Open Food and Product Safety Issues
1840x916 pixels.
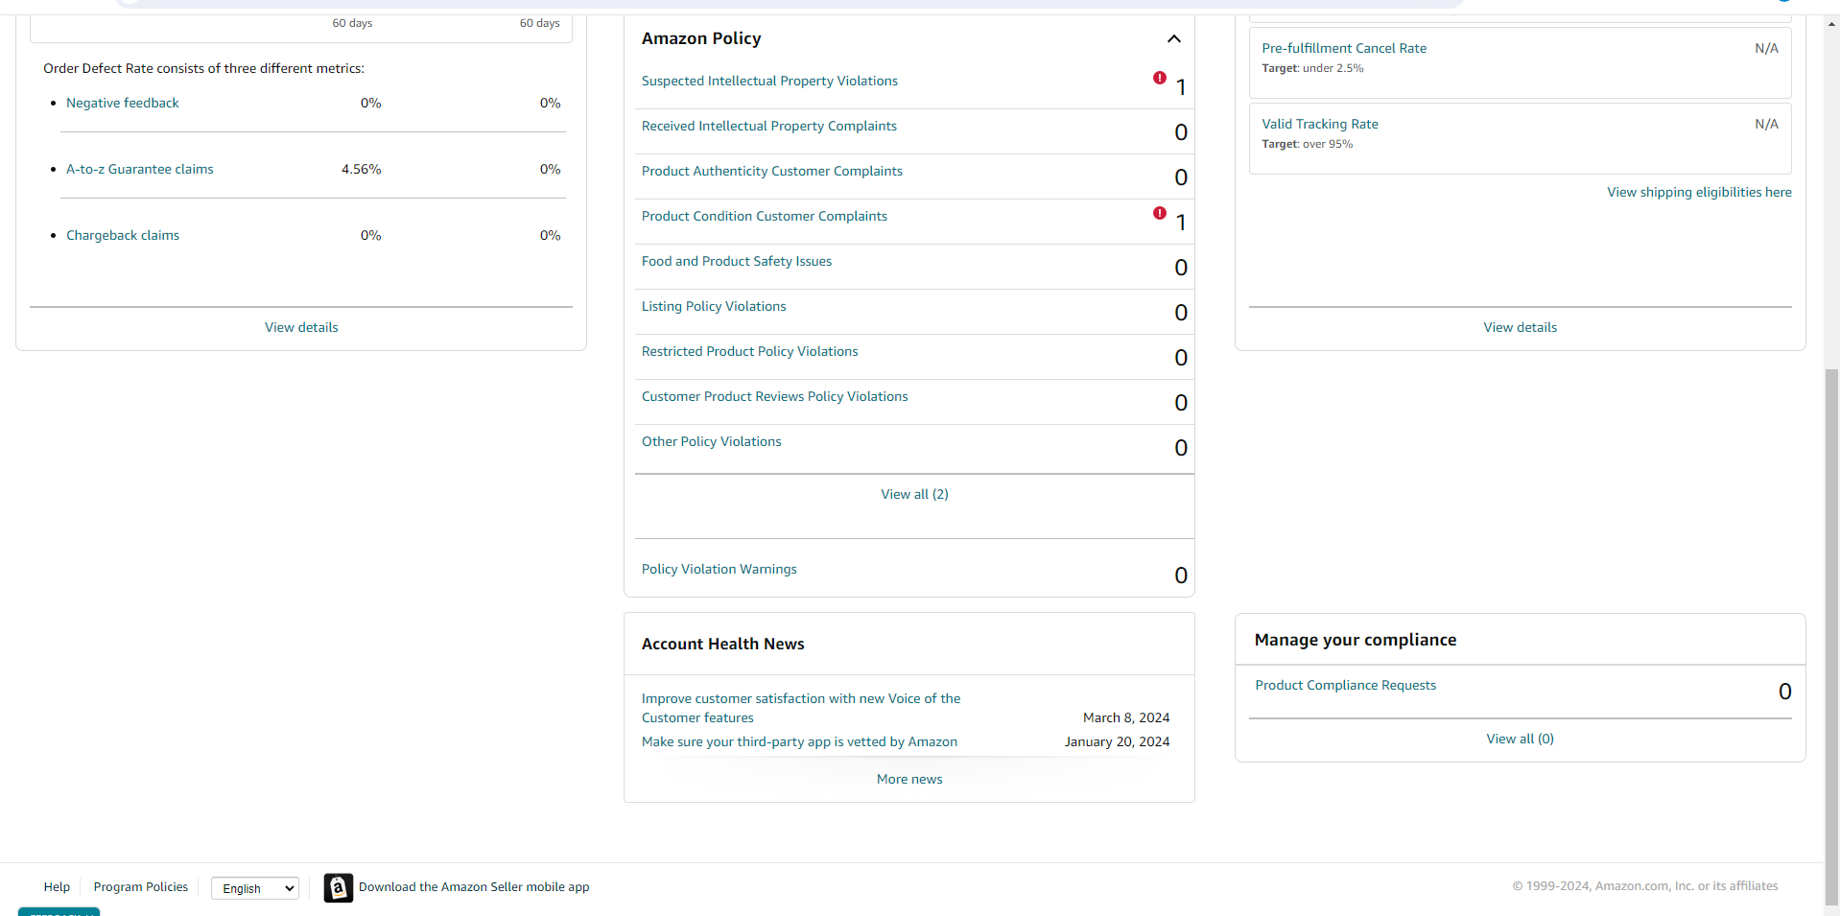click(x=736, y=261)
